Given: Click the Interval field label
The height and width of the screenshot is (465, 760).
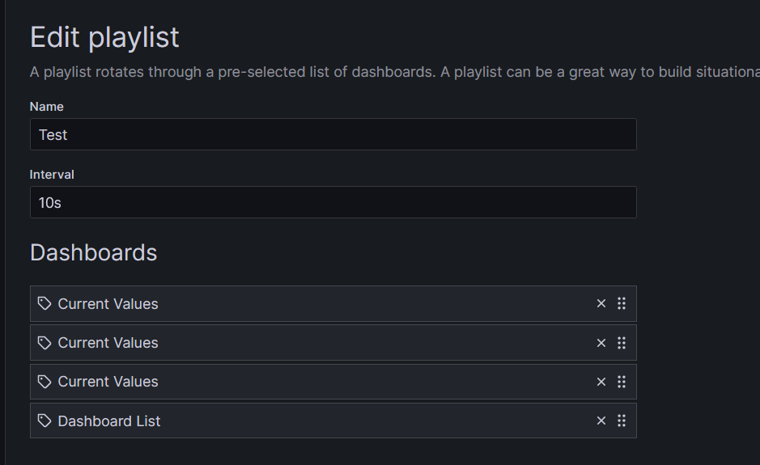Looking at the screenshot, I should pyautogui.click(x=52, y=175).
